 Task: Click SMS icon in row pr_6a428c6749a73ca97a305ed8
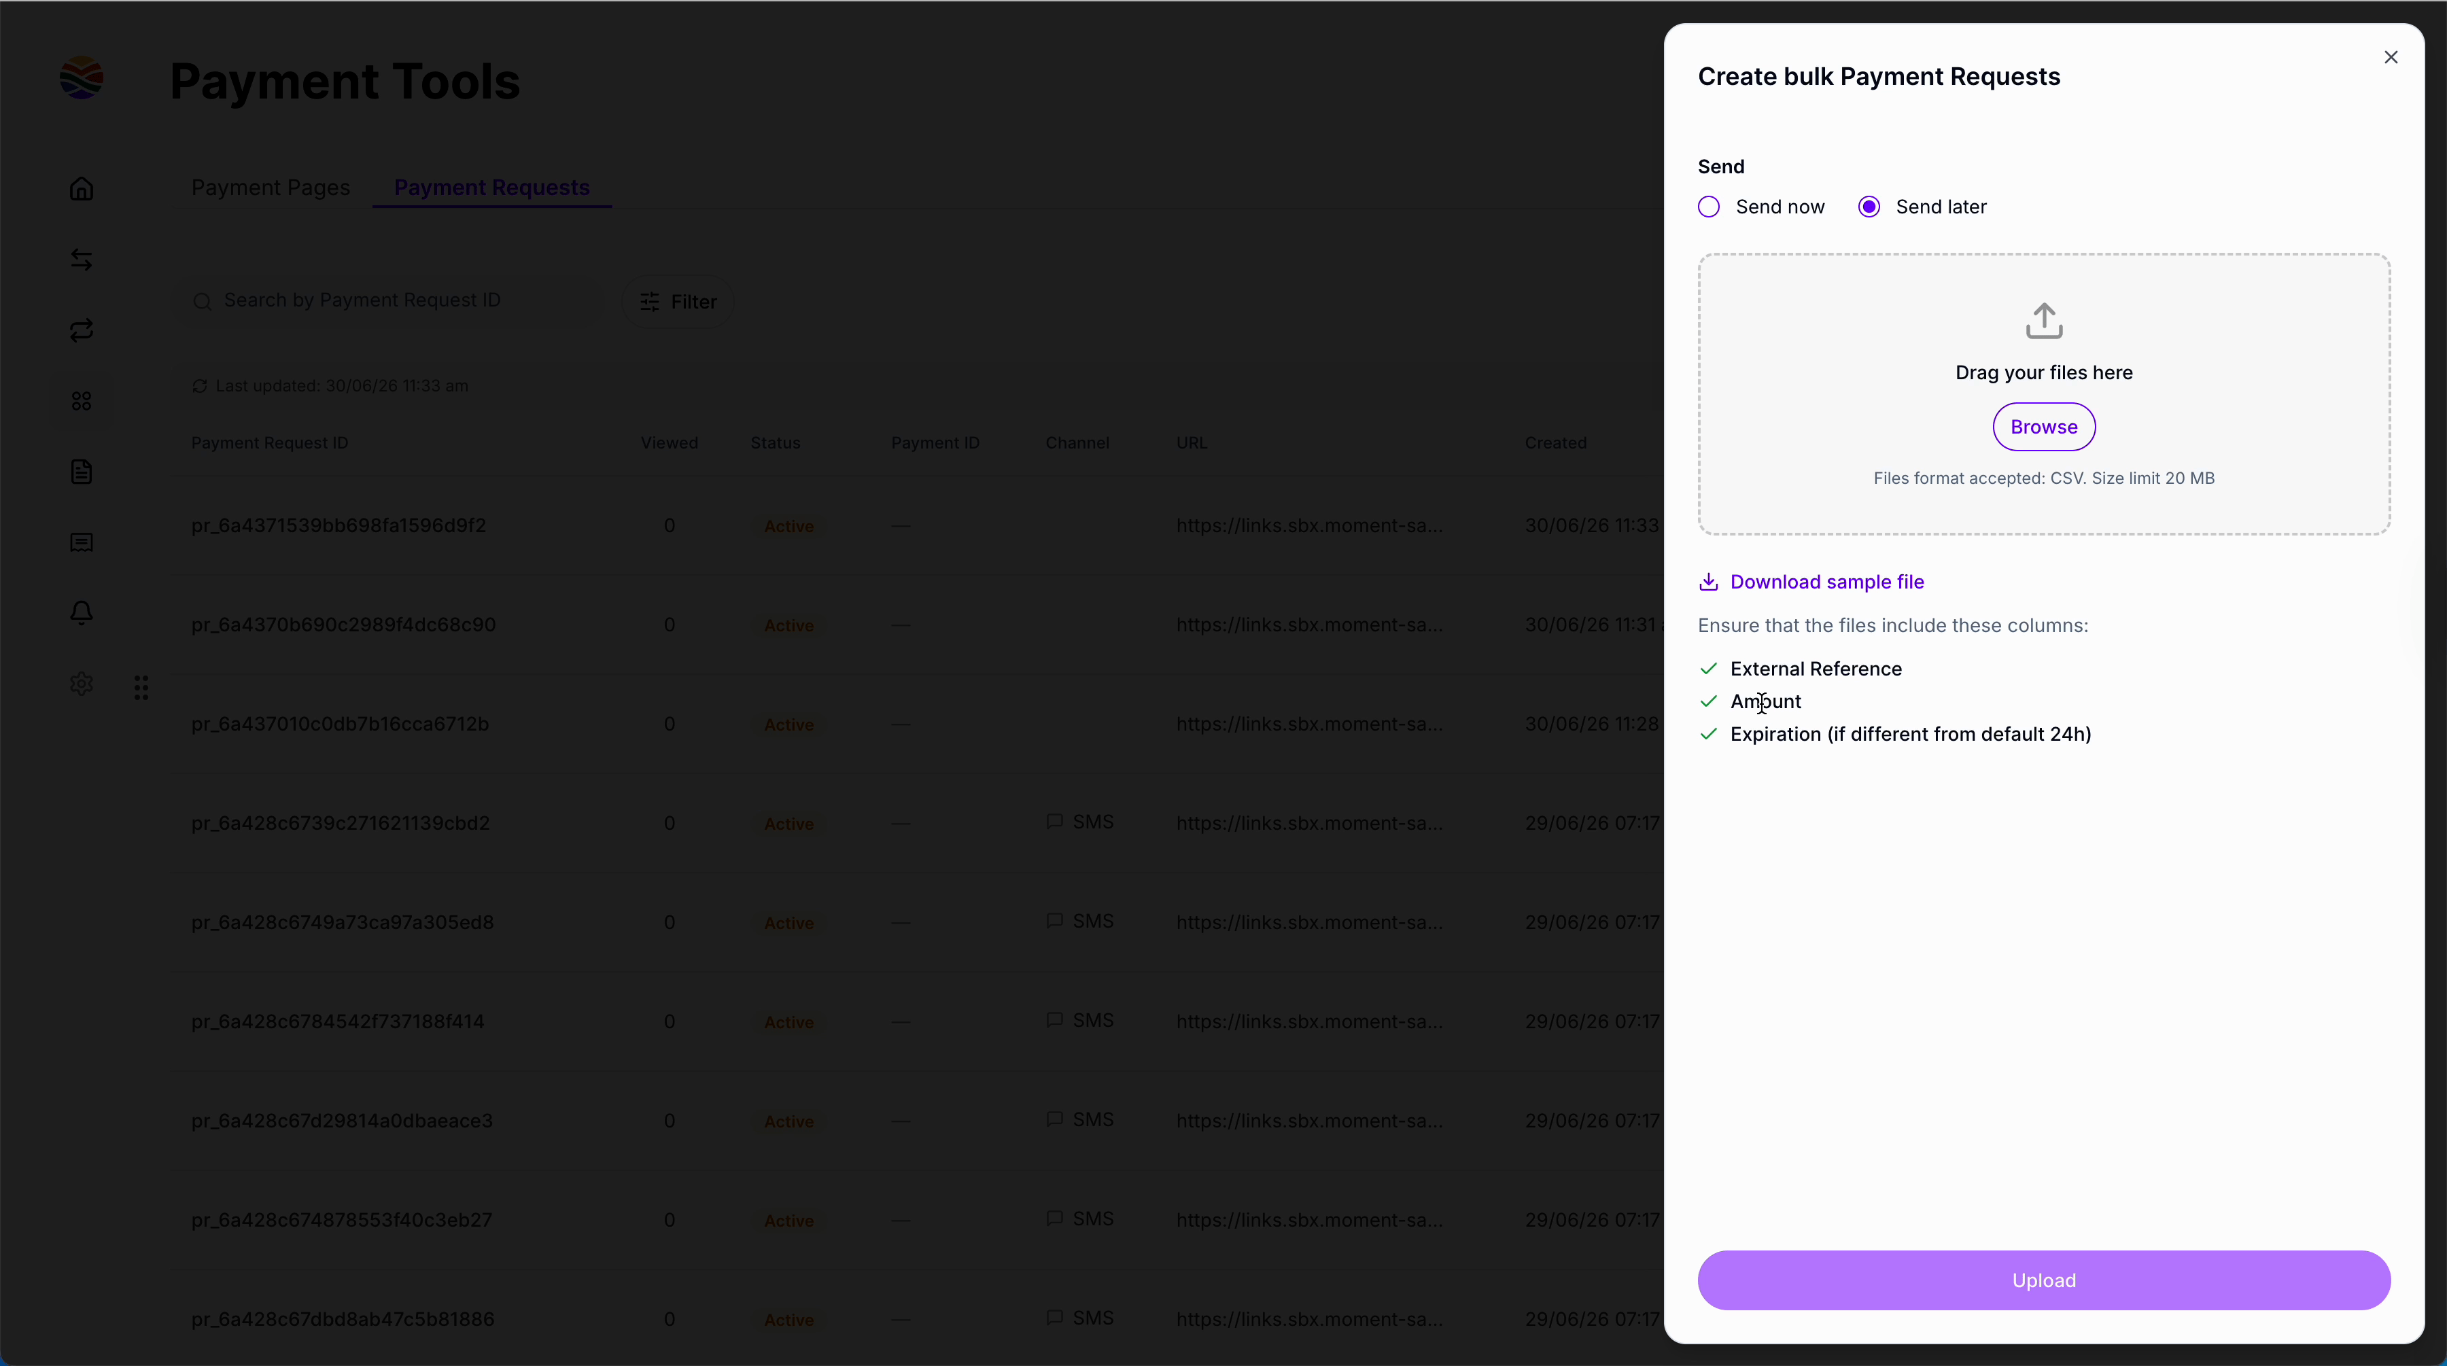tap(1054, 920)
